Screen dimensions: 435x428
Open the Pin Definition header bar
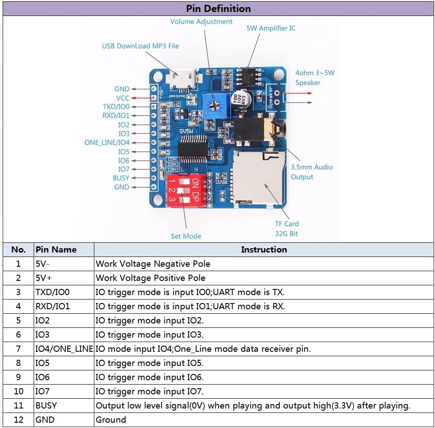[x=217, y=8]
